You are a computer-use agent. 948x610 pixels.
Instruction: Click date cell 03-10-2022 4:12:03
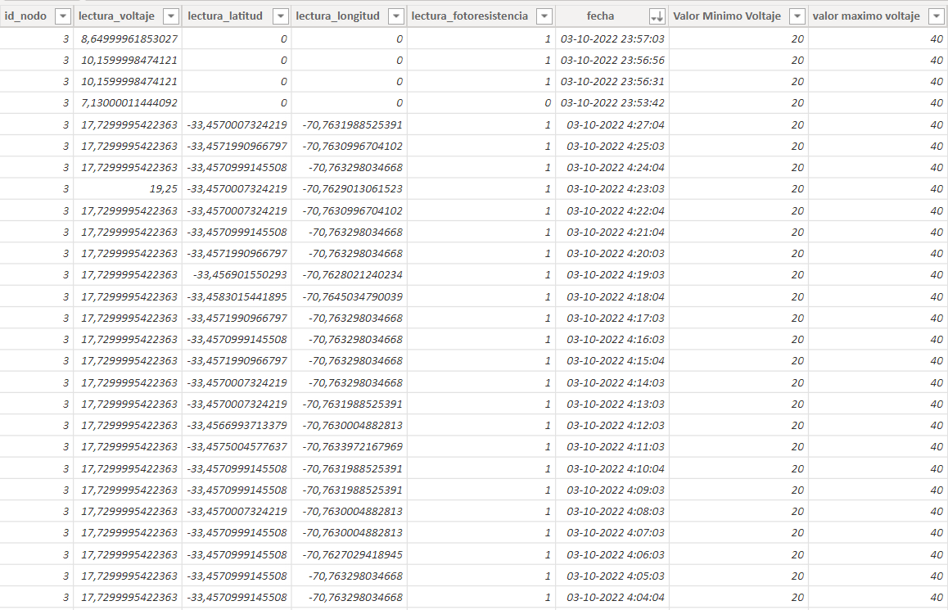click(x=612, y=425)
